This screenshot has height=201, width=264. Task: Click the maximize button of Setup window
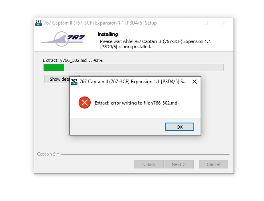click(206, 23)
